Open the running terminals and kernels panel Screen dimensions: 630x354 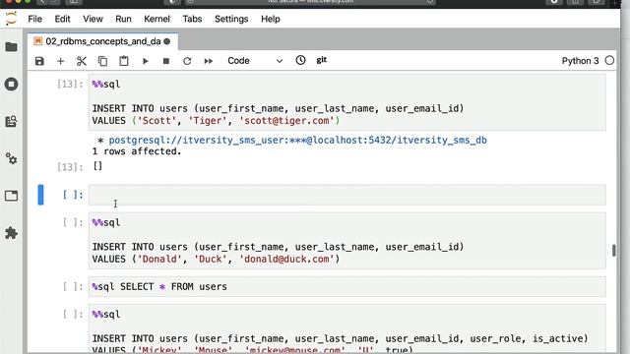click(x=11, y=85)
